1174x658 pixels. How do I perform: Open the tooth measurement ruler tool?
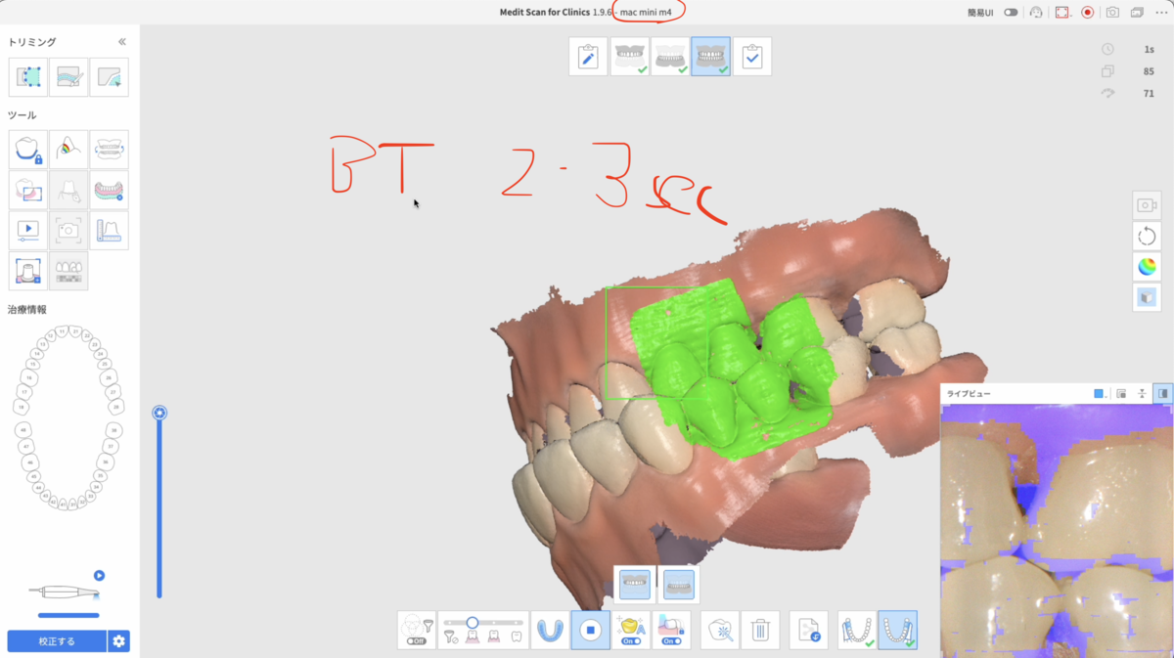pos(109,231)
